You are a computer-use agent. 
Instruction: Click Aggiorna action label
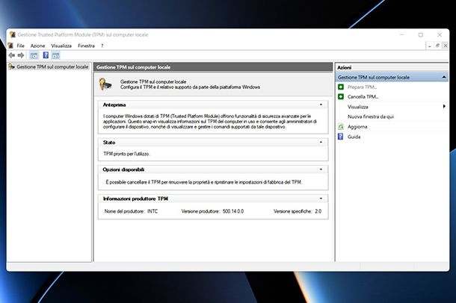(357, 127)
